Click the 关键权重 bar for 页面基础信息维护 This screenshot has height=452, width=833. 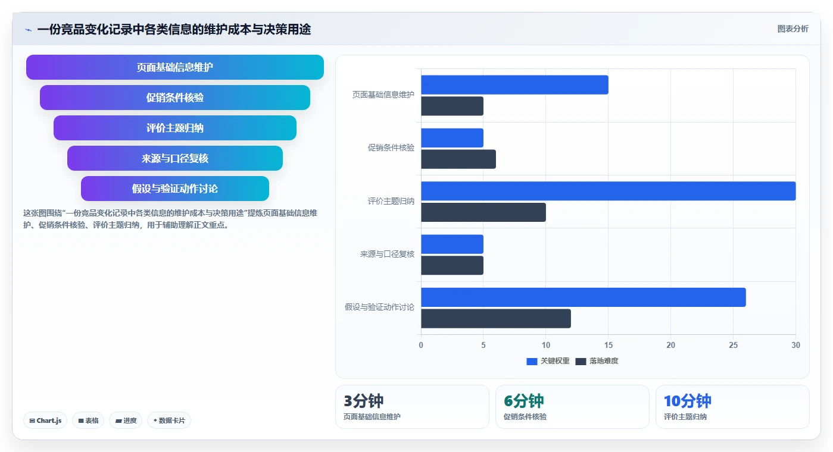click(x=514, y=84)
